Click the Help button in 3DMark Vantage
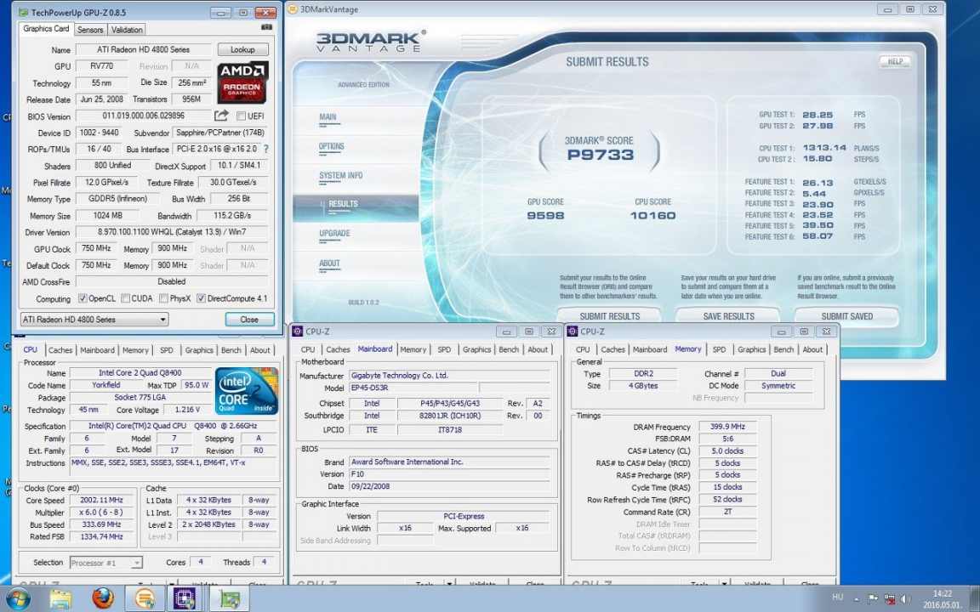 895,62
